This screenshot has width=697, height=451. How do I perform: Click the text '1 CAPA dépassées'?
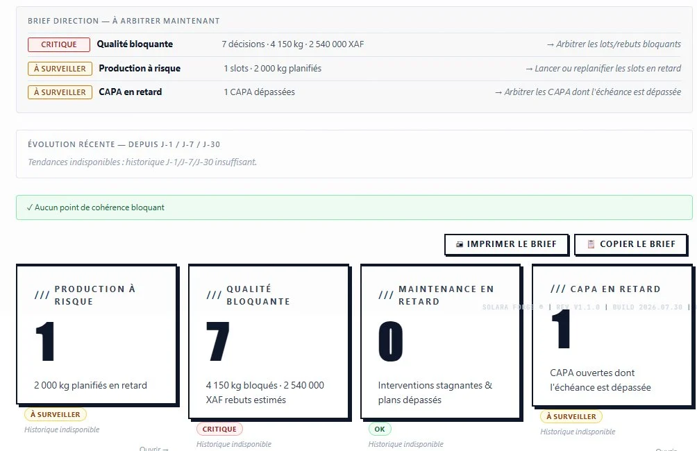pos(259,92)
